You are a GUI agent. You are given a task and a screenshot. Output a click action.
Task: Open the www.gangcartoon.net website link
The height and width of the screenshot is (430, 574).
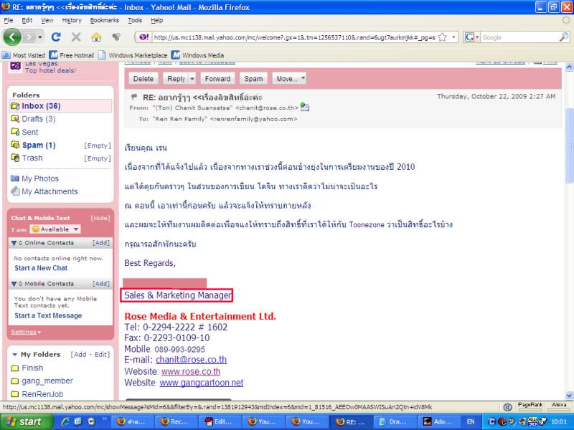point(202,383)
